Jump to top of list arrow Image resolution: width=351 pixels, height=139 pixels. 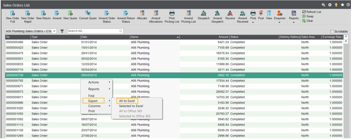(x=346, y=37)
